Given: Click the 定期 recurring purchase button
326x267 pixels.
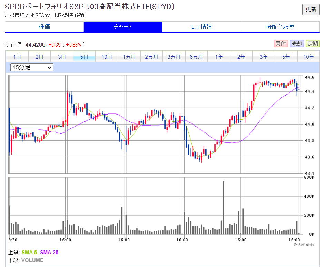Looking at the screenshot, I should click(313, 44).
